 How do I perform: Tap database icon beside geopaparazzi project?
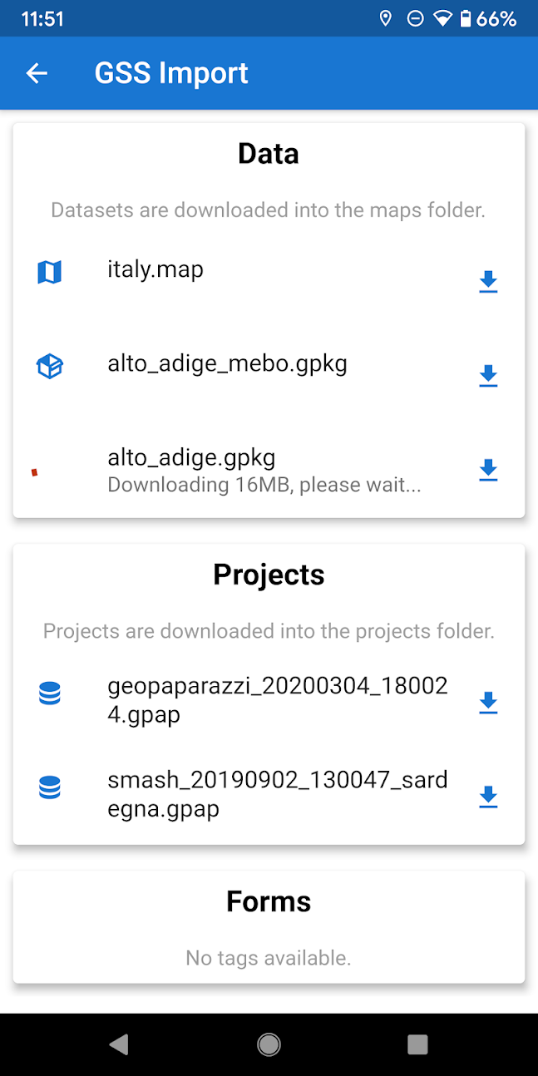(x=50, y=693)
